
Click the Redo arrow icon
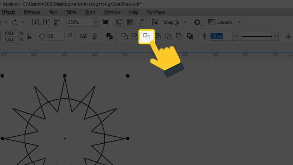coord(15,22)
